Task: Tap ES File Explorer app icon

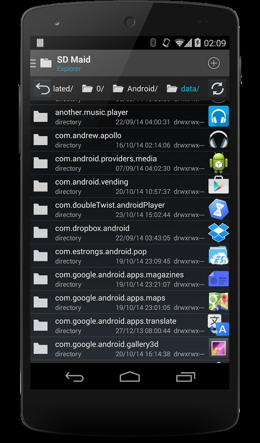Action: coord(219,255)
